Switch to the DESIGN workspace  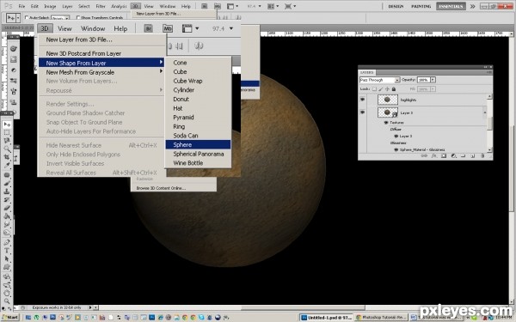pos(396,6)
